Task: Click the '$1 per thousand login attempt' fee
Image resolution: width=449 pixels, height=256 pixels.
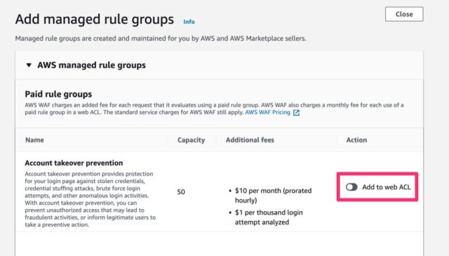Action: click(266, 217)
